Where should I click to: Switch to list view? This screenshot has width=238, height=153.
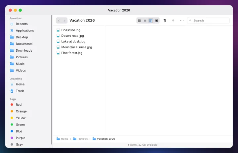pyautogui.click(x=145, y=21)
